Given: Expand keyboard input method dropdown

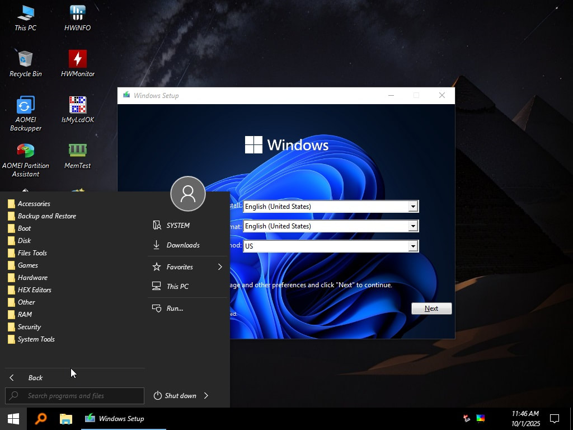Looking at the screenshot, I should click(x=413, y=246).
